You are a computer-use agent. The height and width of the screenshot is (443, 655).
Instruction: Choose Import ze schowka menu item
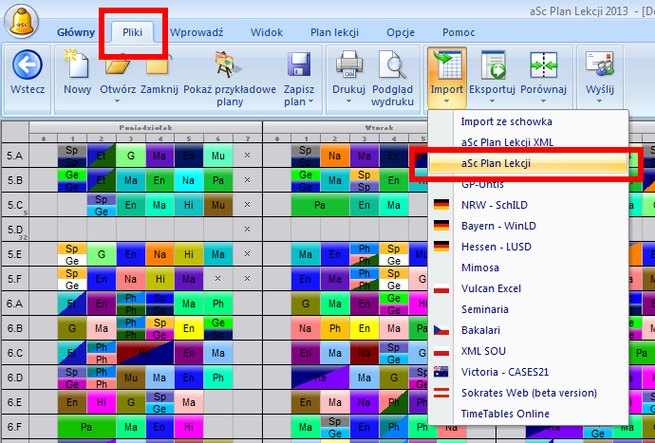tap(529, 121)
